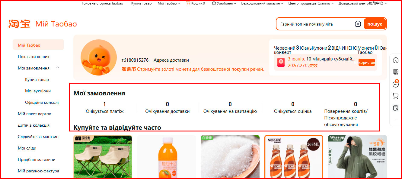Click the Taobao logo

coord(19,24)
